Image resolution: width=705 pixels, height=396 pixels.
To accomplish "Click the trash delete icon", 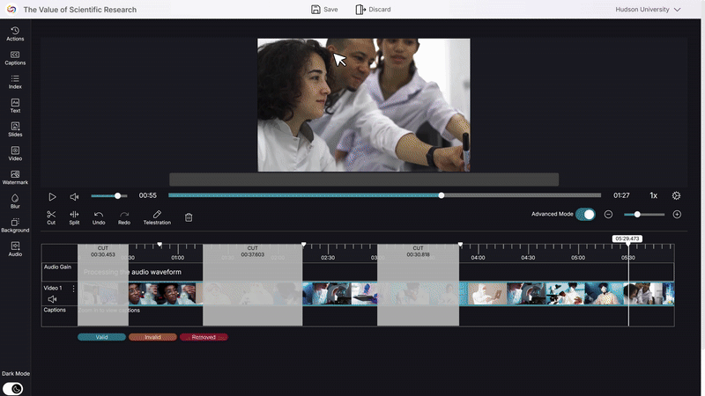I will tap(189, 217).
